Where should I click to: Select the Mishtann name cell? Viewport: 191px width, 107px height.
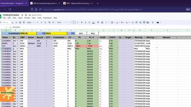(x=32, y=43)
